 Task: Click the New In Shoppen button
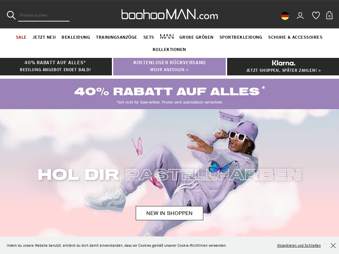169,213
